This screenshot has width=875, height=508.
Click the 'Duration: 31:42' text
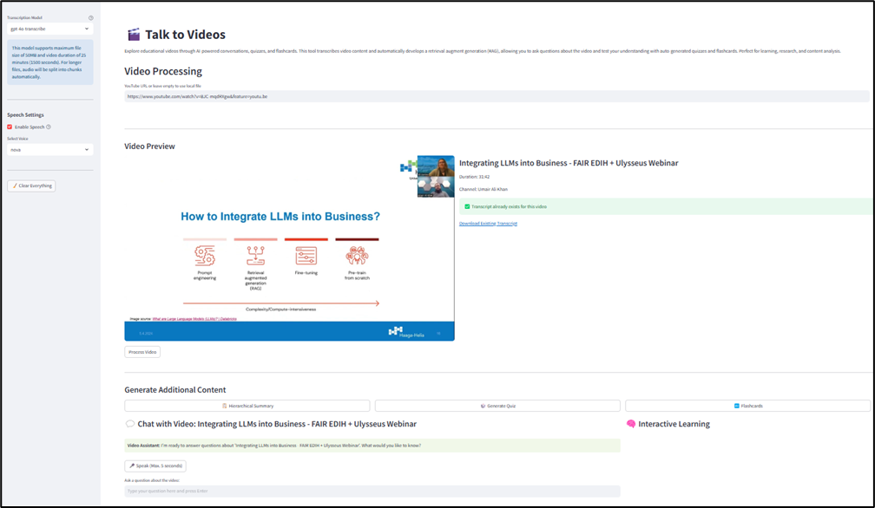pos(474,177)
